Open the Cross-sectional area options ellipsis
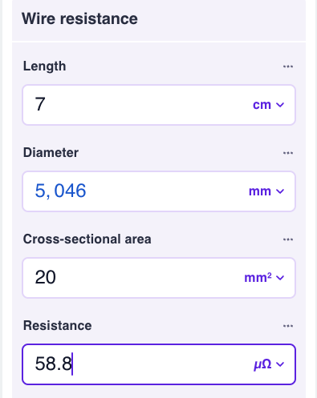The width and height of the screenshot is (317, 398). click(x=288, y=239)
